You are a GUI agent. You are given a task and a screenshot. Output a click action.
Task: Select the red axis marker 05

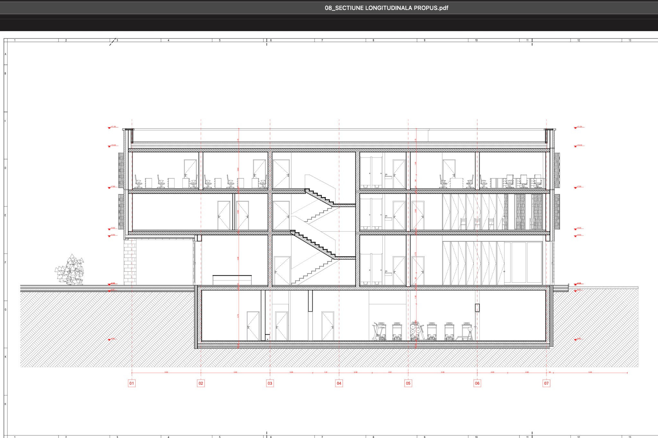click(408, 383)
